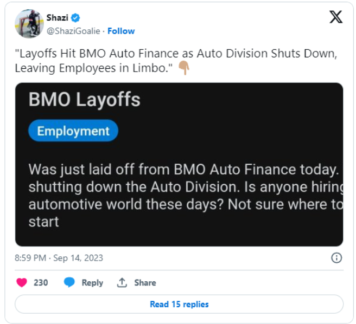Click the BMO Layoffs heading in image
This screenshot has width=356, height=324.
pyautogui.click(x=84, y=99)
